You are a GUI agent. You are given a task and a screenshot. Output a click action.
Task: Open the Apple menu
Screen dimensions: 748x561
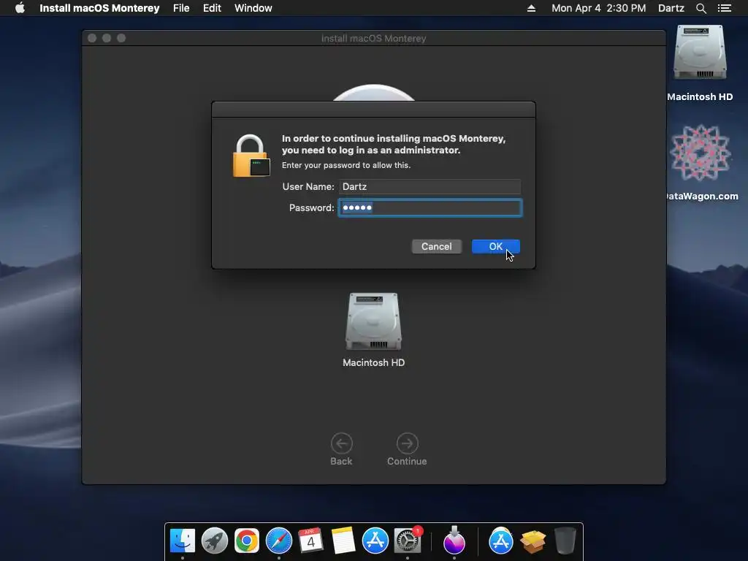(20, 8)
